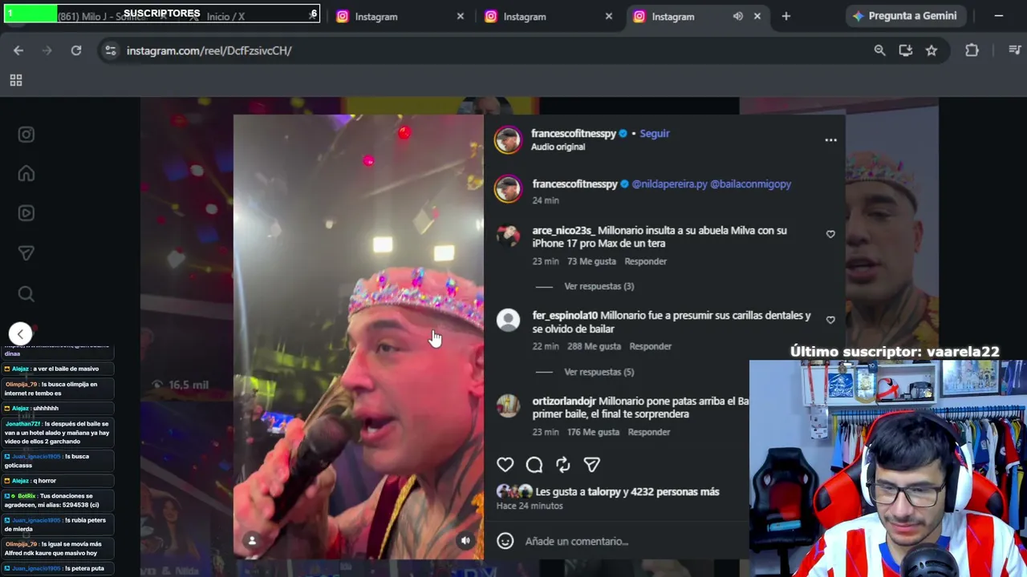
Task: Follow francescofitnesspy with the Seguir button
Action: (655, 133)
